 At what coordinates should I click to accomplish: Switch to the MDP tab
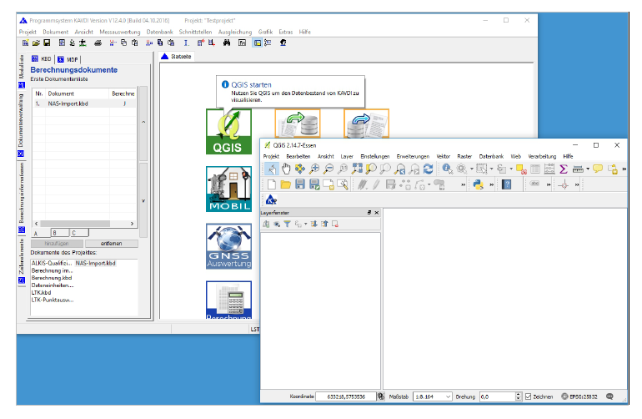tap(69, 59)
